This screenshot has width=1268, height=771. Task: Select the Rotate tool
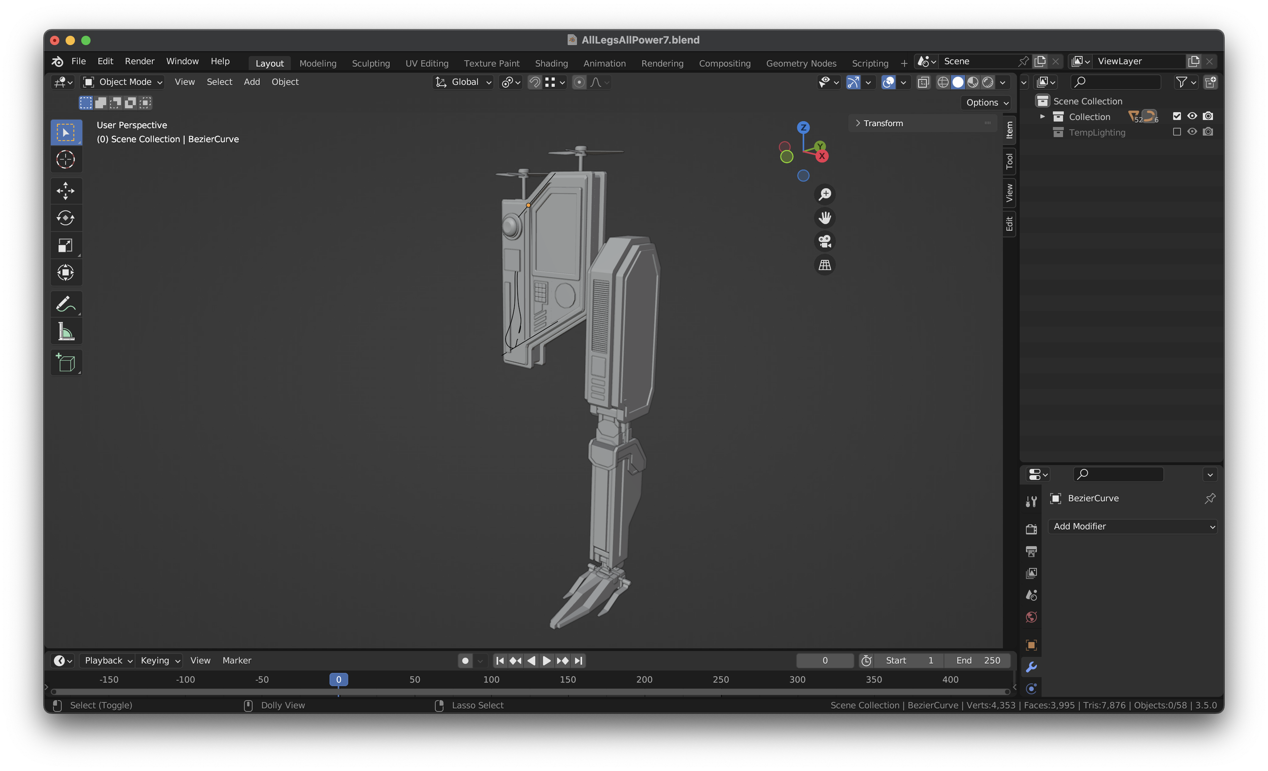[66, 218]
